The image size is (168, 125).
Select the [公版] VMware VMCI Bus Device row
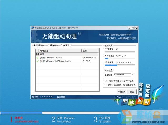coord(67,61)
